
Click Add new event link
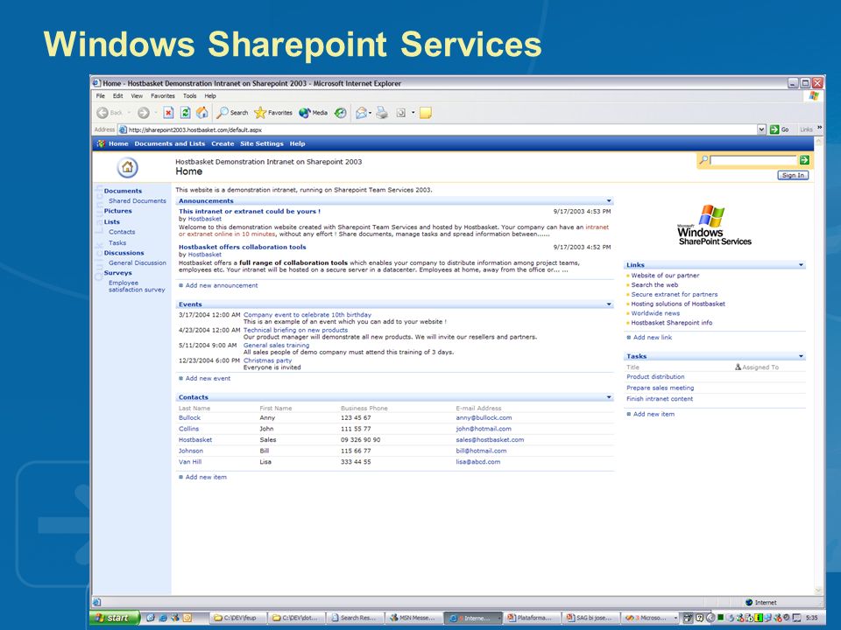pyautogui.click(x=208, y=378)
